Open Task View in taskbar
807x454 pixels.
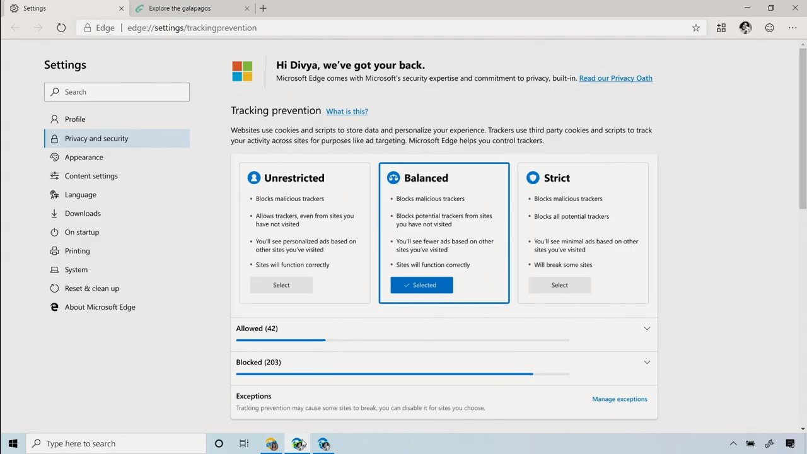click(244, 443)
